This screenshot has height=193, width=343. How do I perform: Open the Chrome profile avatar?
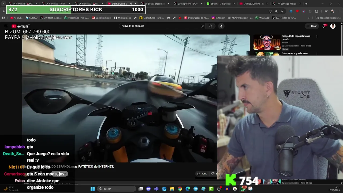(x=333, y=11)
